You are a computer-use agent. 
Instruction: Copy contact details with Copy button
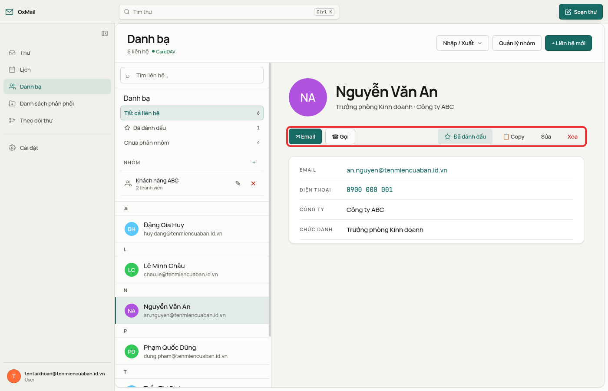click(x=514, y=136)
